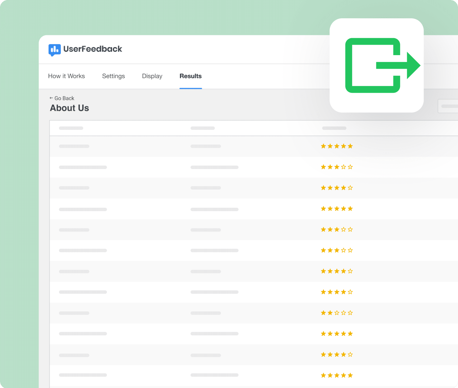
Task: Click the input field at the top right
Action: point(449,106)
